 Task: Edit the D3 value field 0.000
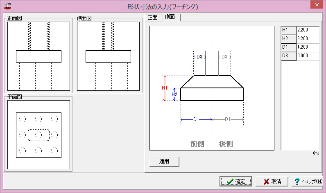click(308, 56)
